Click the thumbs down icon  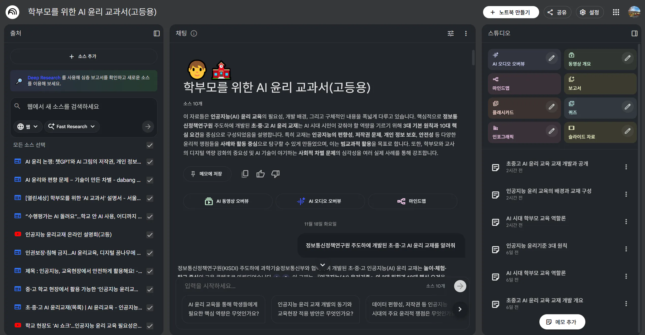click(275, 174)
